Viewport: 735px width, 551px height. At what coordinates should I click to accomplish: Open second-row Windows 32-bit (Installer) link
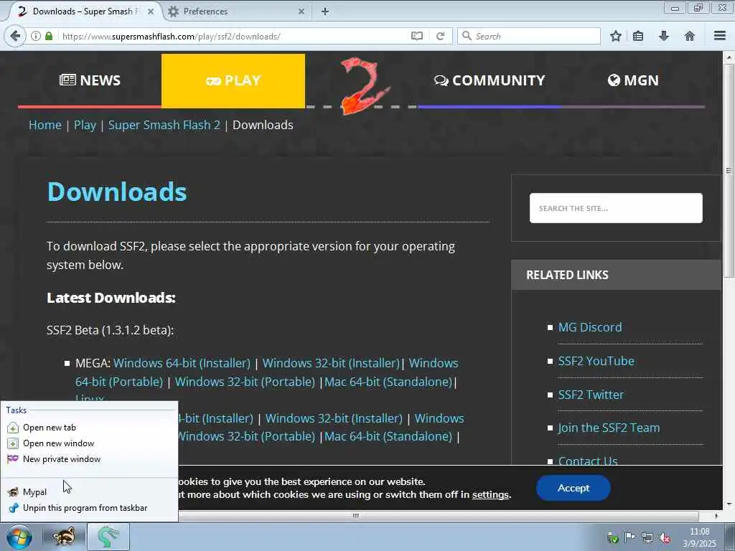pos(334,418)
